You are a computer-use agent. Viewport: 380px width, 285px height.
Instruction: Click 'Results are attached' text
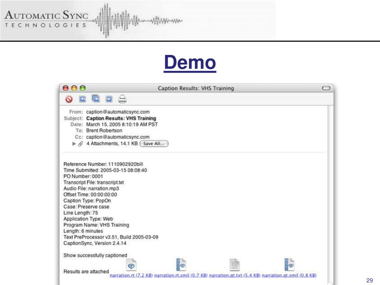tap(86, 271)
